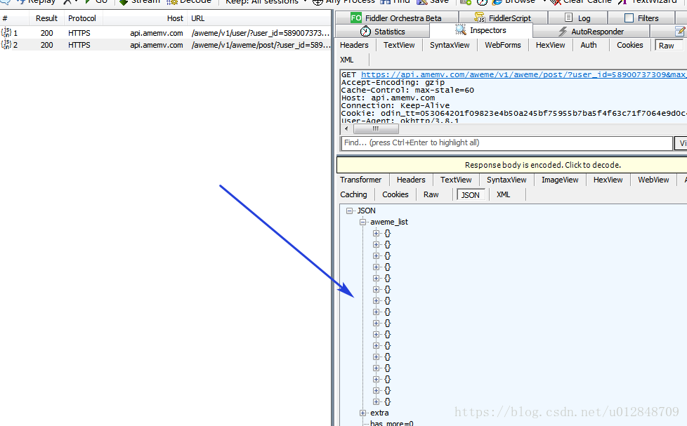Select response SyntaxView tab
Viewport: 687px width, 426px height.
coord(506,180)
